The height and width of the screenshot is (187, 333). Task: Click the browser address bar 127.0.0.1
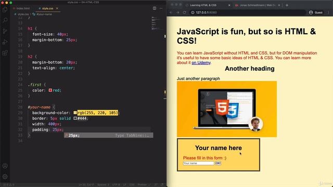click(247, 12)
